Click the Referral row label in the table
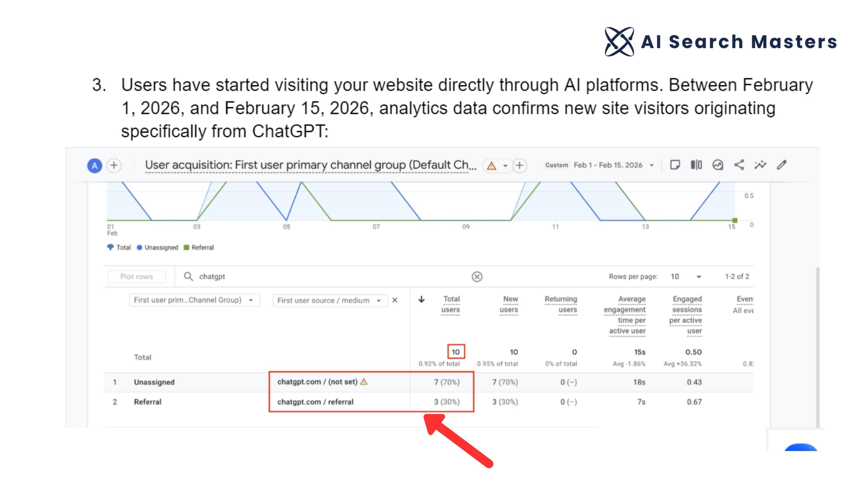The width and height of the screenshot is (860, 484). coord(148,402)
